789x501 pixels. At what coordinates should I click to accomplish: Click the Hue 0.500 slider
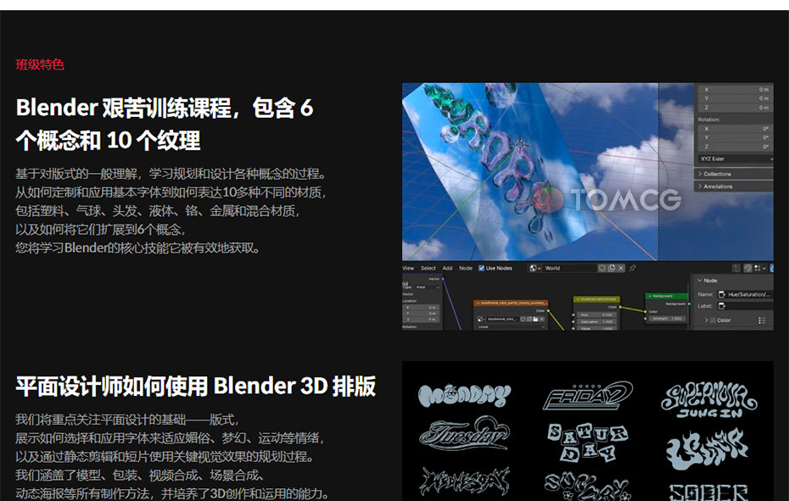click(598, 315)
